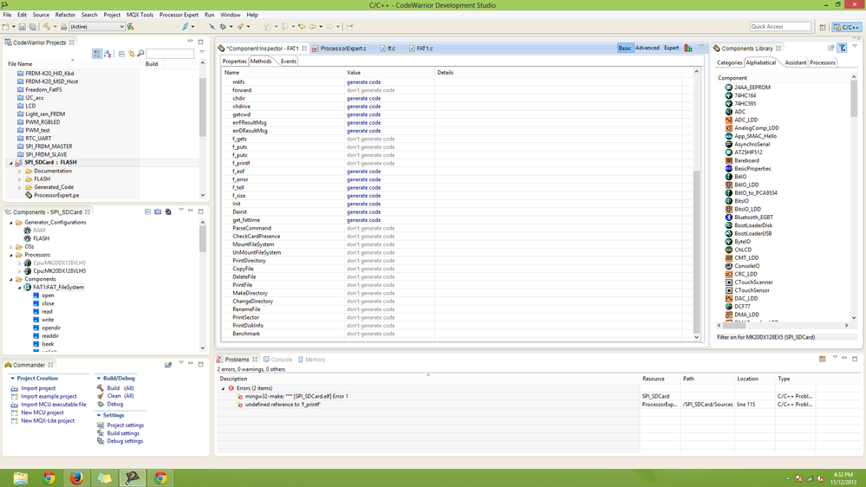Toggle code generation value for 'Benchmark'

(371, 334)
